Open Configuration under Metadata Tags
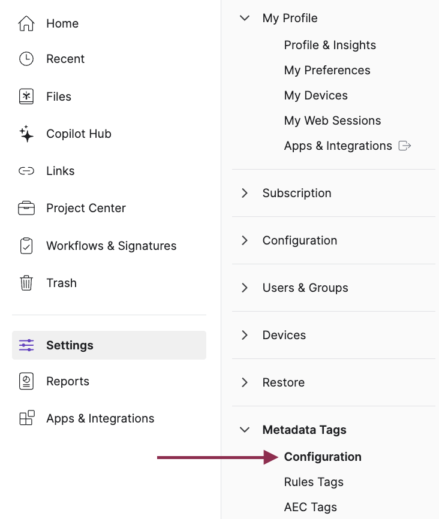439x519 pixels. coord(323,457)
